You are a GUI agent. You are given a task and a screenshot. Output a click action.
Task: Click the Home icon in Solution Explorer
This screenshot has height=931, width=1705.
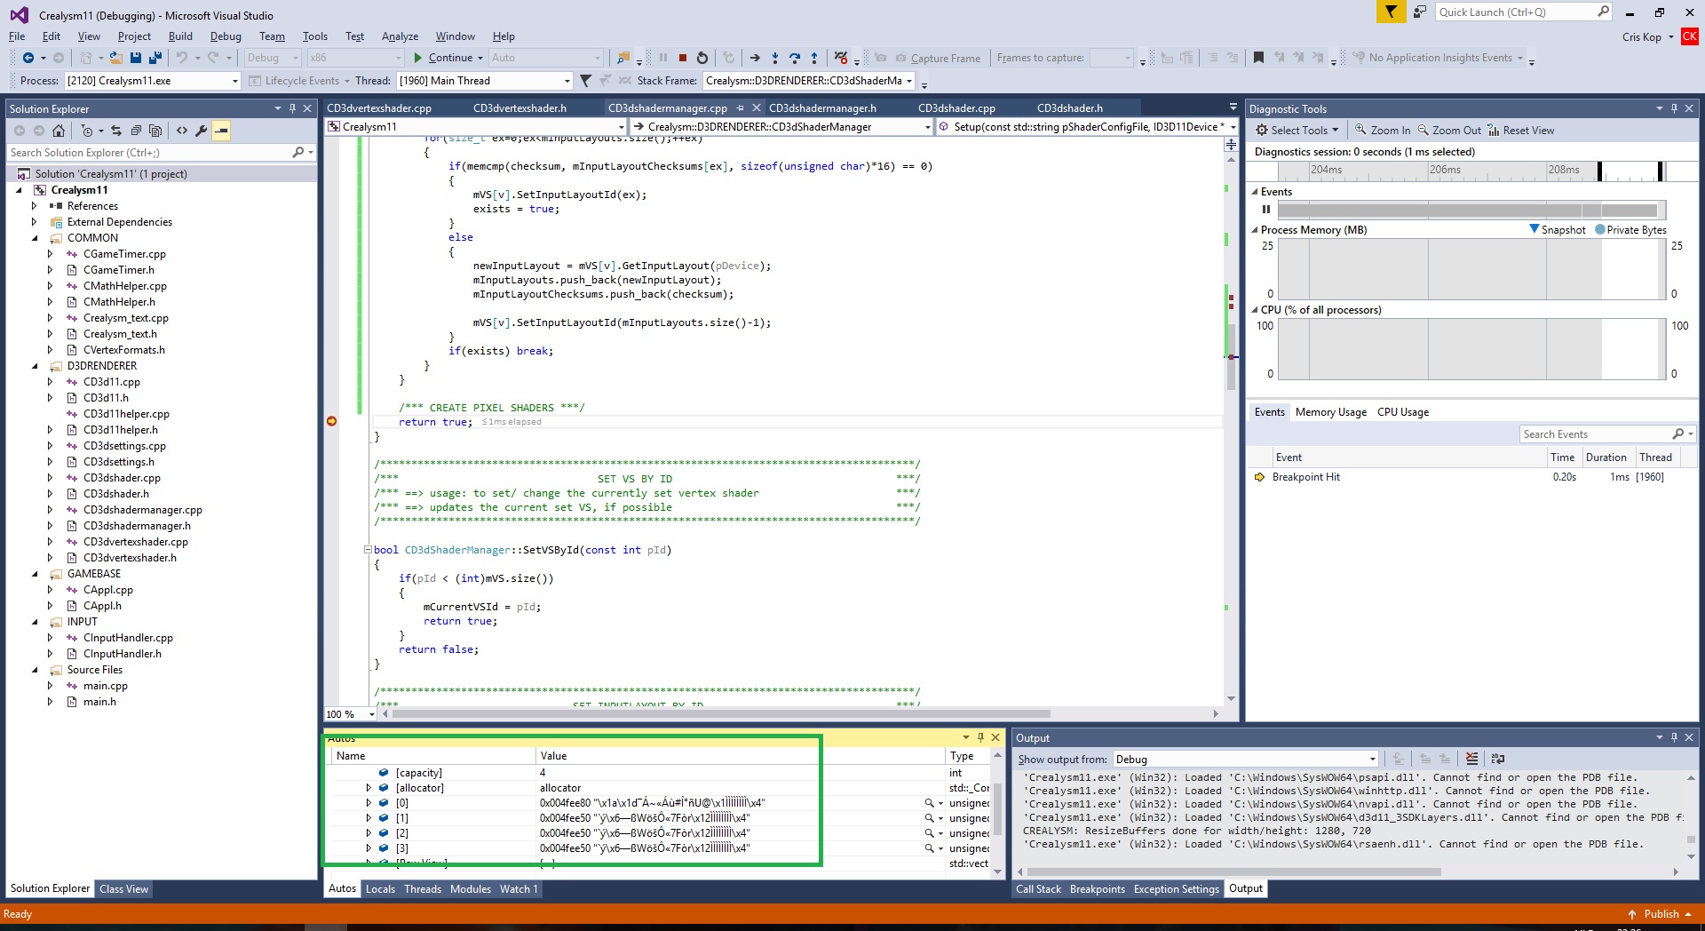coord(59,131)
